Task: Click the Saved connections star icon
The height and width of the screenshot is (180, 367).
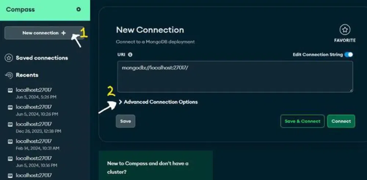Action: (9, 58)
